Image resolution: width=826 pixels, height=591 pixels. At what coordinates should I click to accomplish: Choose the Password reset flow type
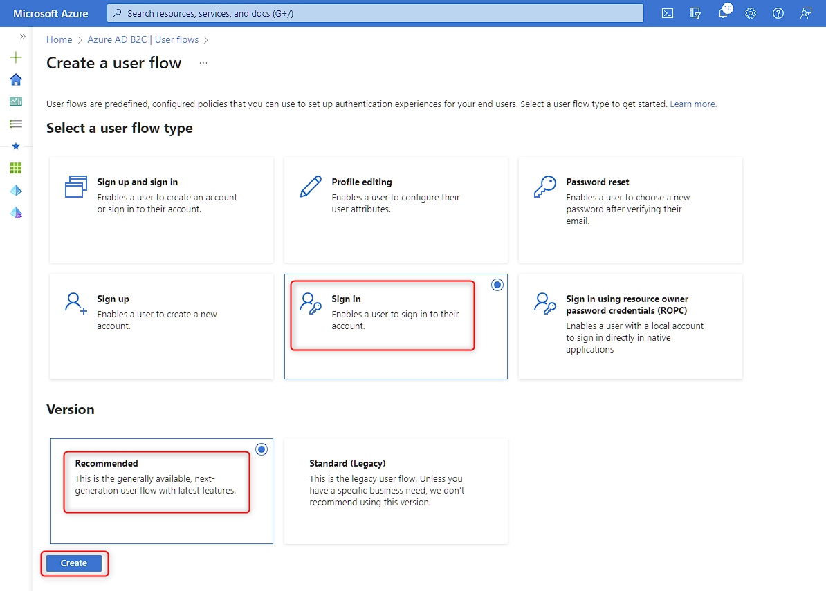tap(630, 210)
